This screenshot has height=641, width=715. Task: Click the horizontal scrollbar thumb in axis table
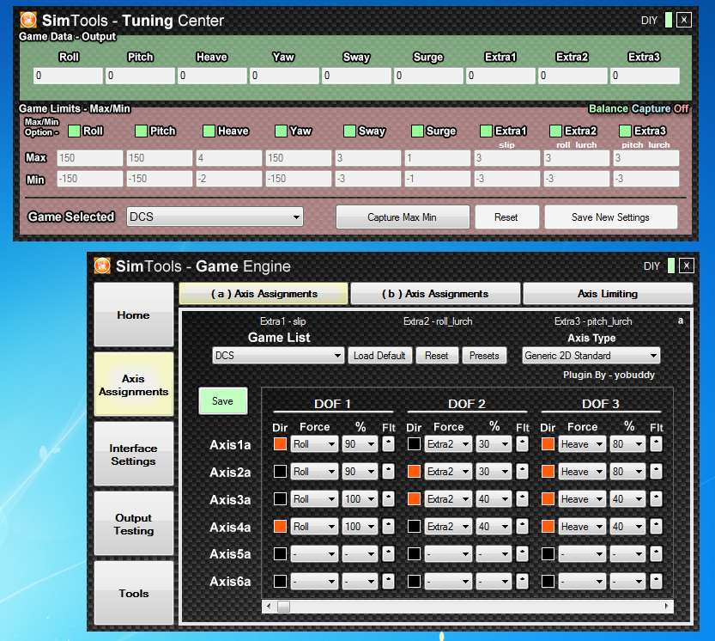click(x=283, y=606)
